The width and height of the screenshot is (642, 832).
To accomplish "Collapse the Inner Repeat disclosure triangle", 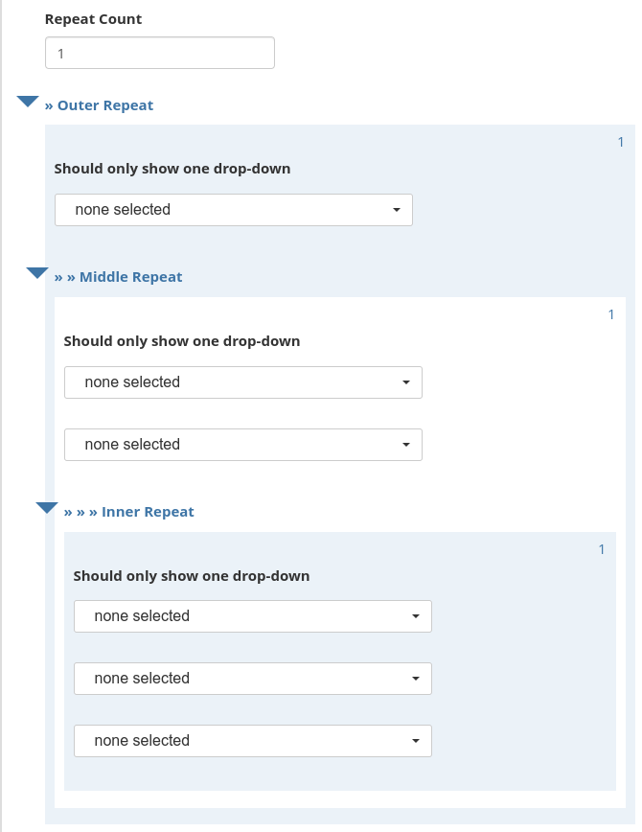I will tap(46, 508).
